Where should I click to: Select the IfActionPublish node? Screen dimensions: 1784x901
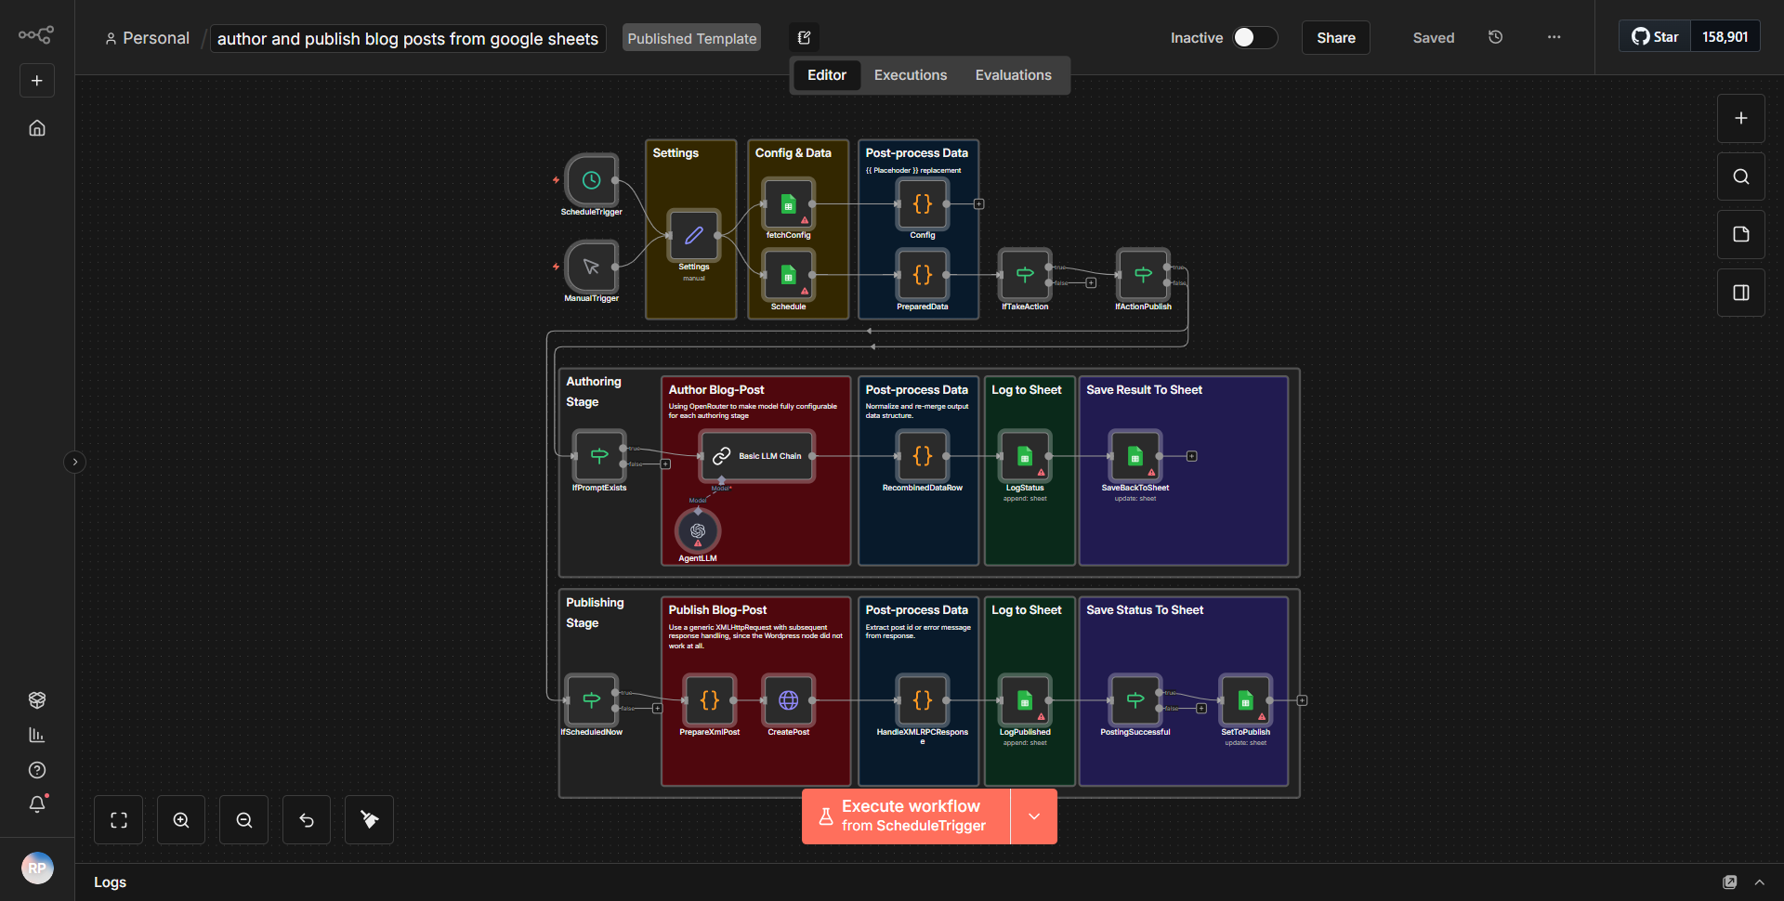point(1144,275)
